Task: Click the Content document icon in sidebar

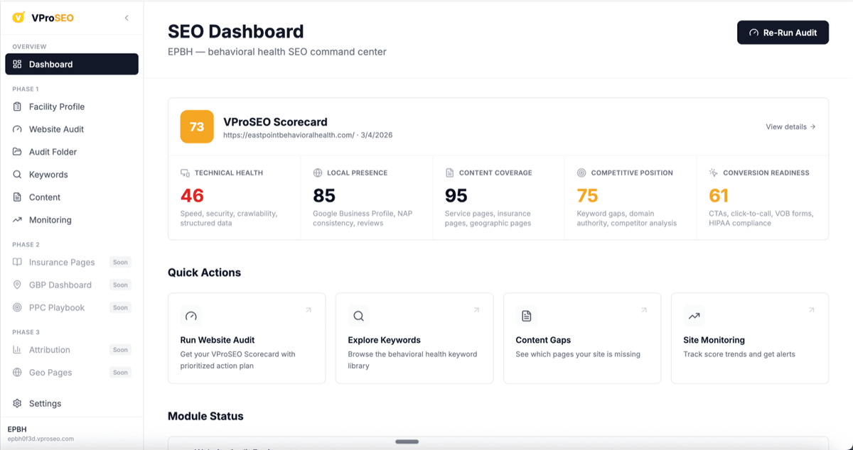Action: 16,197
